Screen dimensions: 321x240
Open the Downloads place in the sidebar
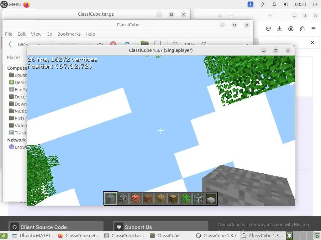18,104
